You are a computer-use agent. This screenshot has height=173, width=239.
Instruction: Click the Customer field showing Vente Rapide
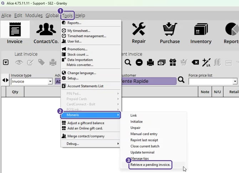[x=149, y=81]
